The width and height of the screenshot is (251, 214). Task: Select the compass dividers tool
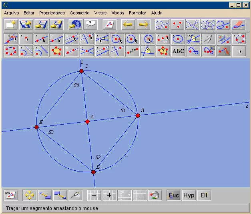(209, 39)
